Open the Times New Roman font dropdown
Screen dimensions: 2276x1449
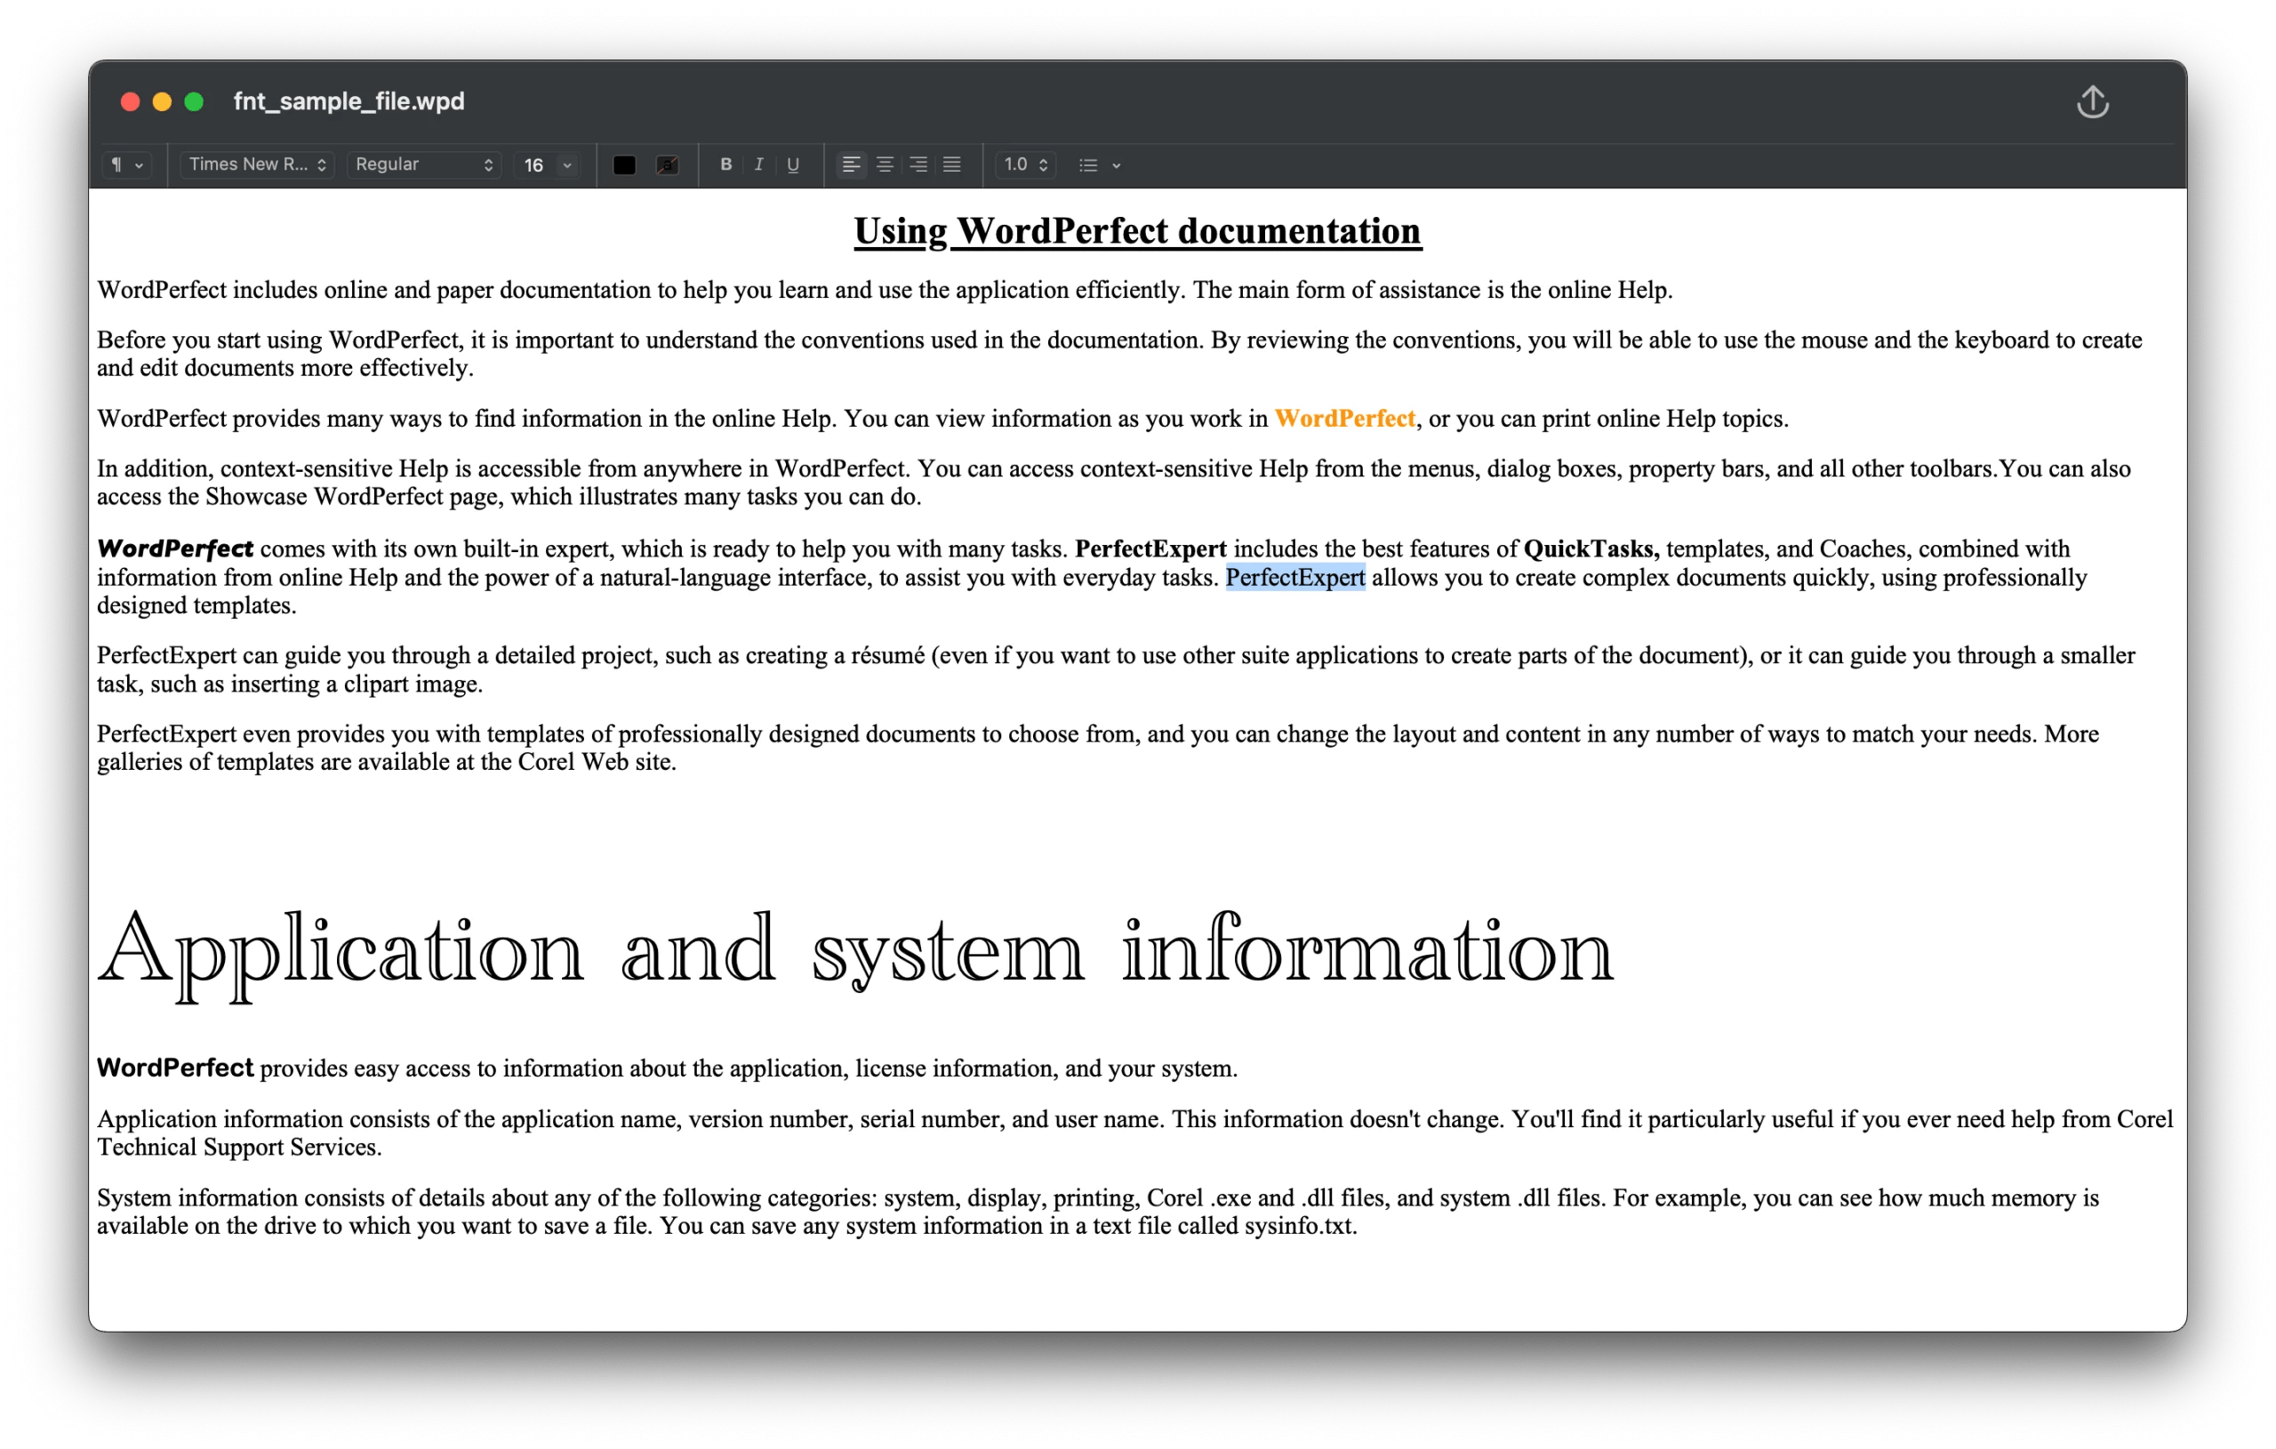coord(257,164)
